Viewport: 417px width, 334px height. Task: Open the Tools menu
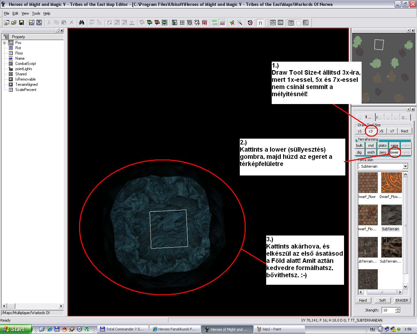point(36,13)
